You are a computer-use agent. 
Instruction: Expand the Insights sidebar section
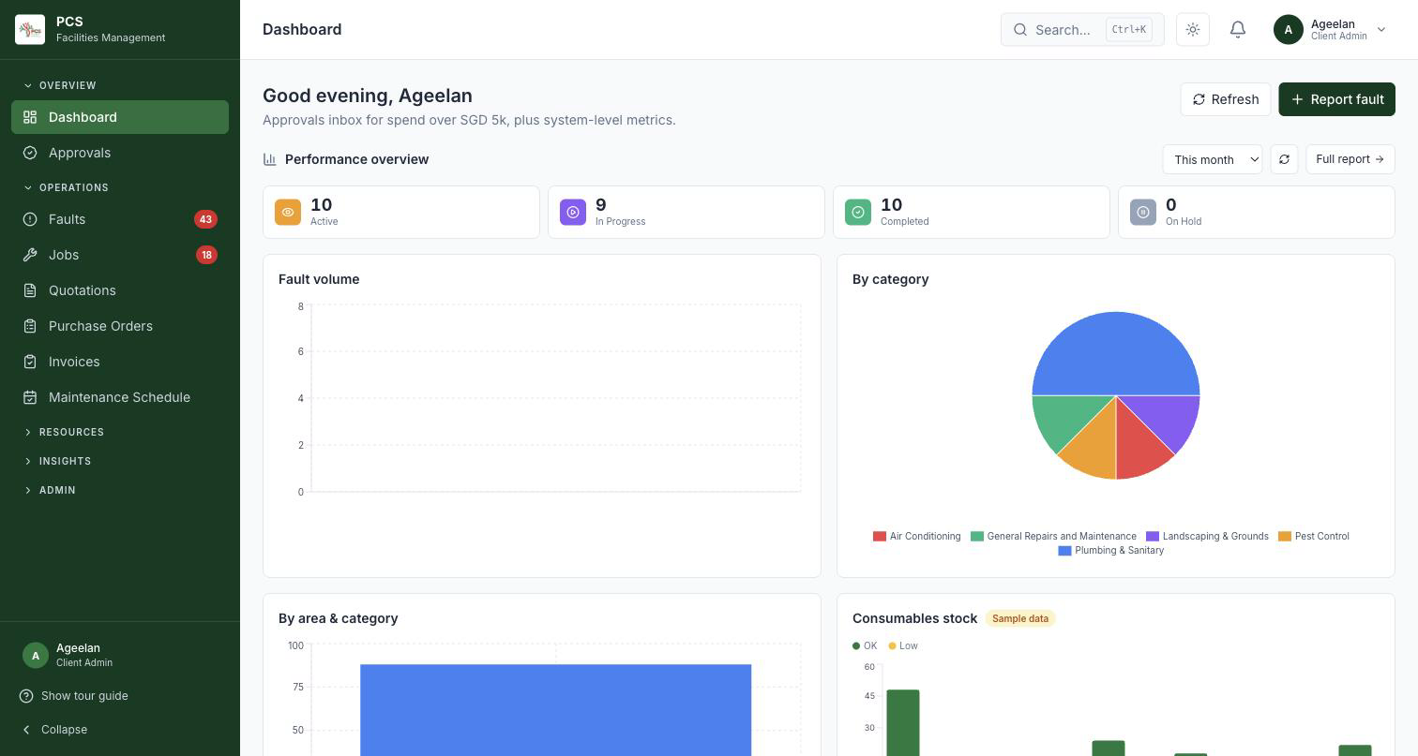57,461
